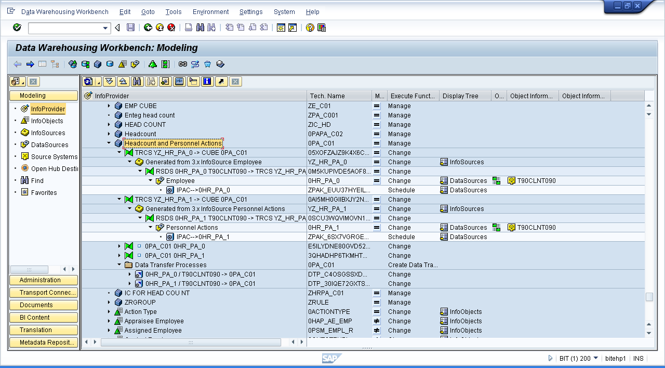The width and height of the screenshot is (665, 368).
Task: Click the Expand Subtree double-down icon
Action: pos(109,82)
